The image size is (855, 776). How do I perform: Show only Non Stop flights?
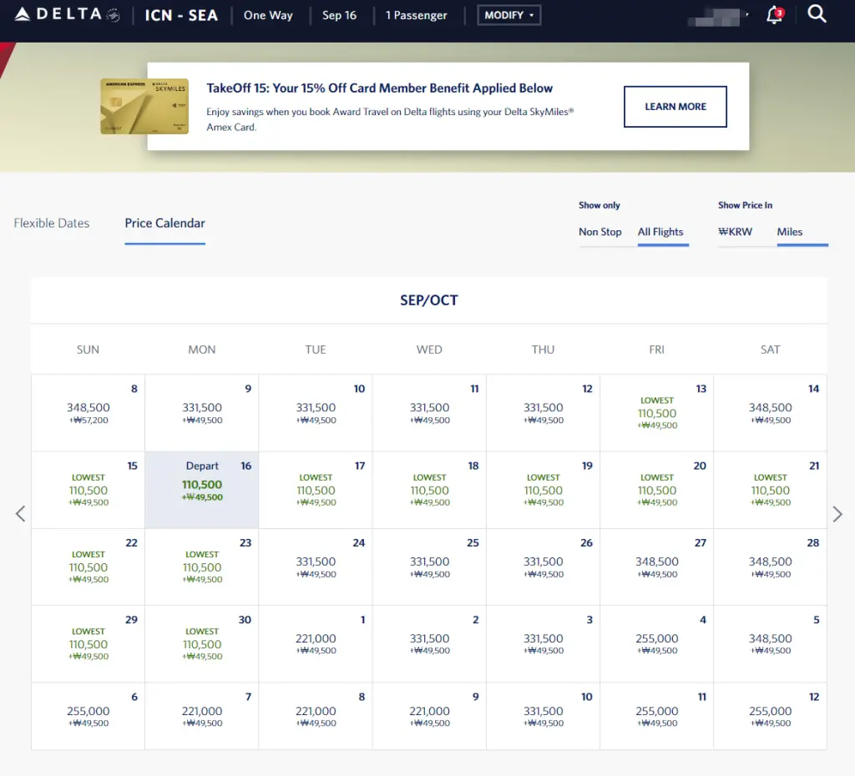click(x=600, y=232)
